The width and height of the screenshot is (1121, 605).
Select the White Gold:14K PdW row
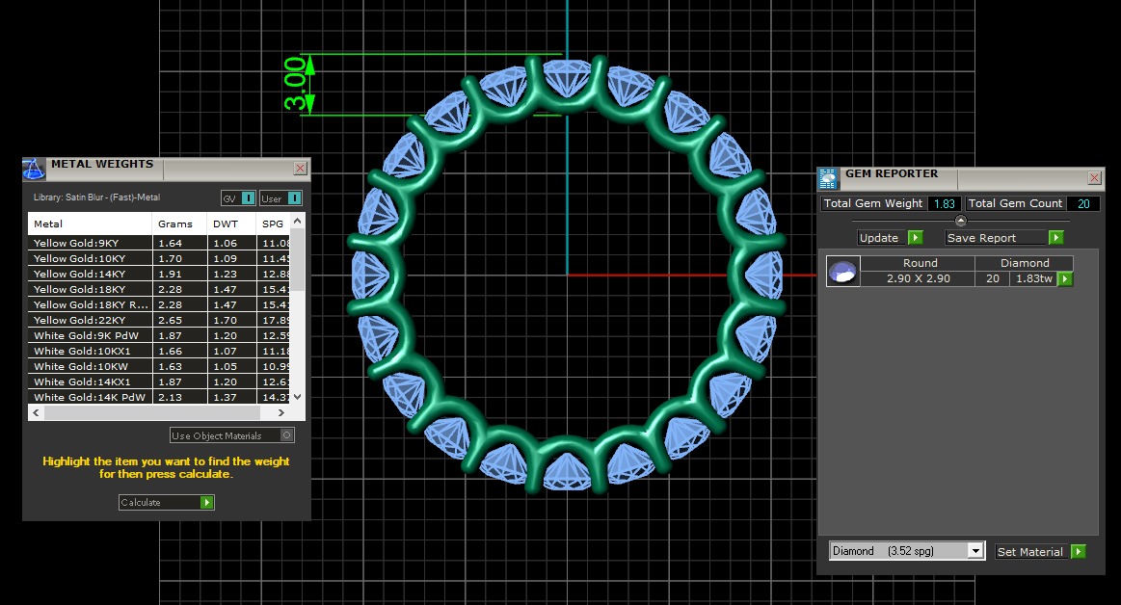tap(159, 397)
